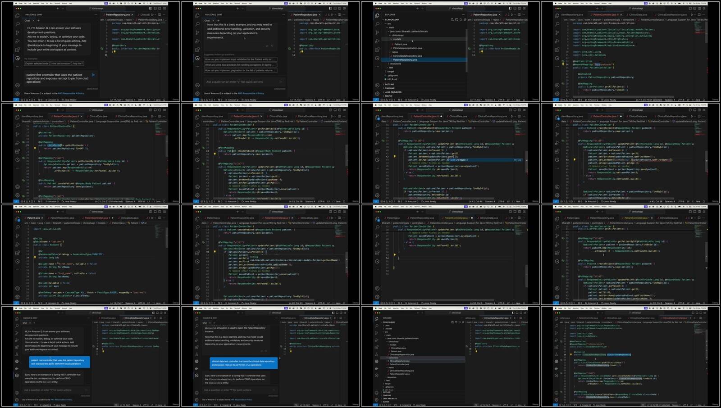Choose follow-up 'How can you implement input validation' question
Viewport: 721px width, 408px height.
tap(241, 59)
